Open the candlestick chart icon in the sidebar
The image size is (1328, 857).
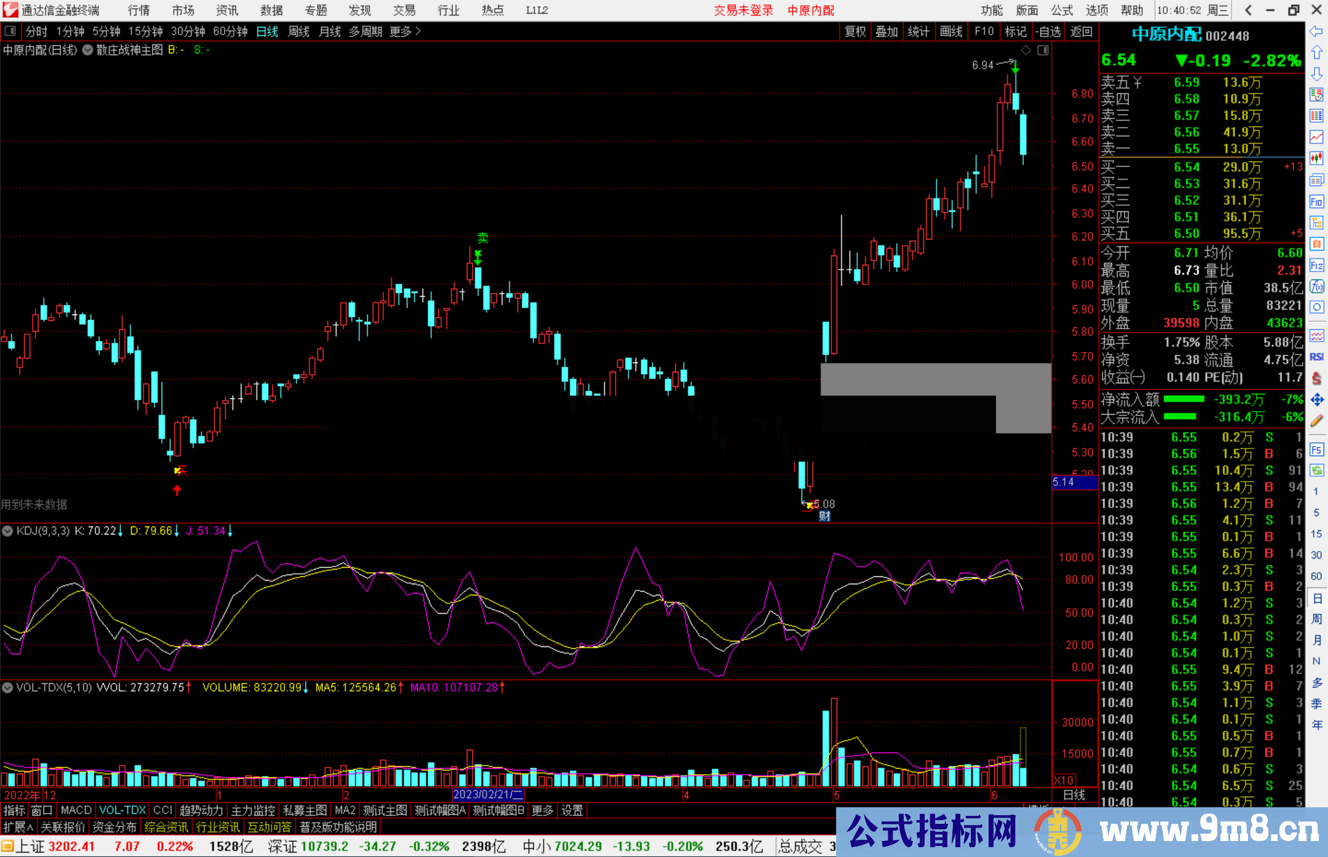(x=1316, y=158)
